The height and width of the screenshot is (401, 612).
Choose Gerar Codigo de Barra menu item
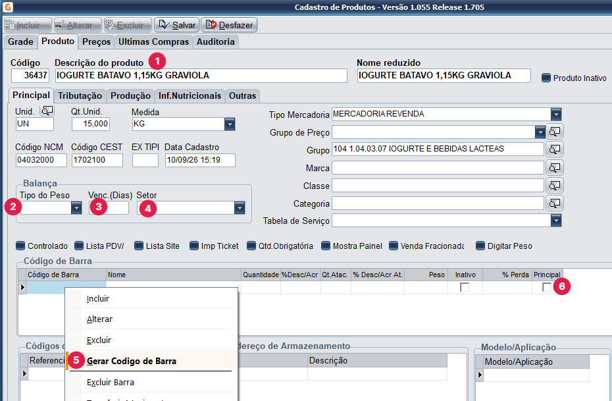point(151,361)
